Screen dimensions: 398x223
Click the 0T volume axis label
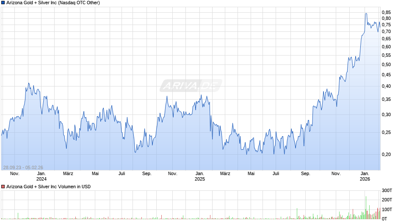coord(384,219)
